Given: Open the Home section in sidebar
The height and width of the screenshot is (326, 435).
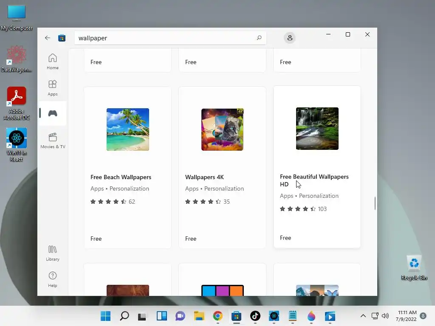Looking at the screenshot, I should click(x=52, y=62).
